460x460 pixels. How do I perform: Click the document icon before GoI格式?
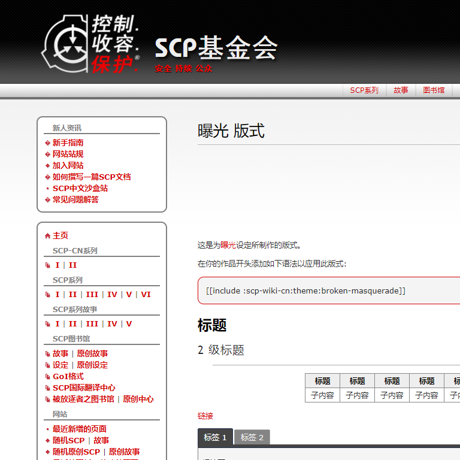pos(48,377)
